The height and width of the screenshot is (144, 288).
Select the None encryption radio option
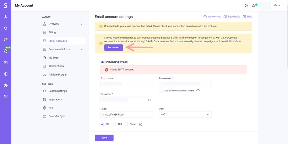coord(126,124)
